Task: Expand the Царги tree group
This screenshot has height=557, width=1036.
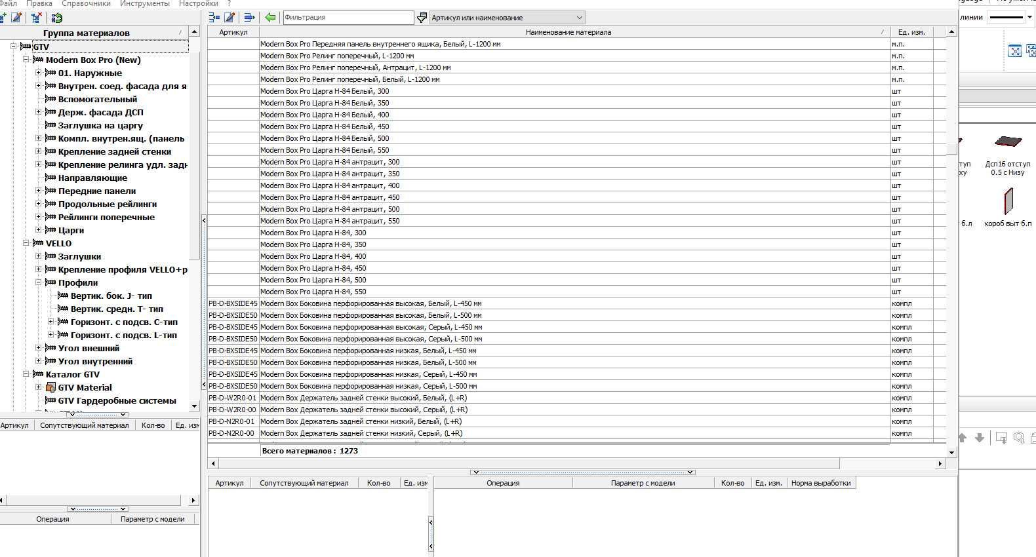Action: coord(38,230)
